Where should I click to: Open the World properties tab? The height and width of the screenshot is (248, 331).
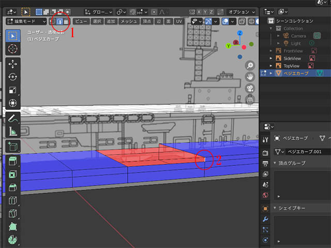265,195
